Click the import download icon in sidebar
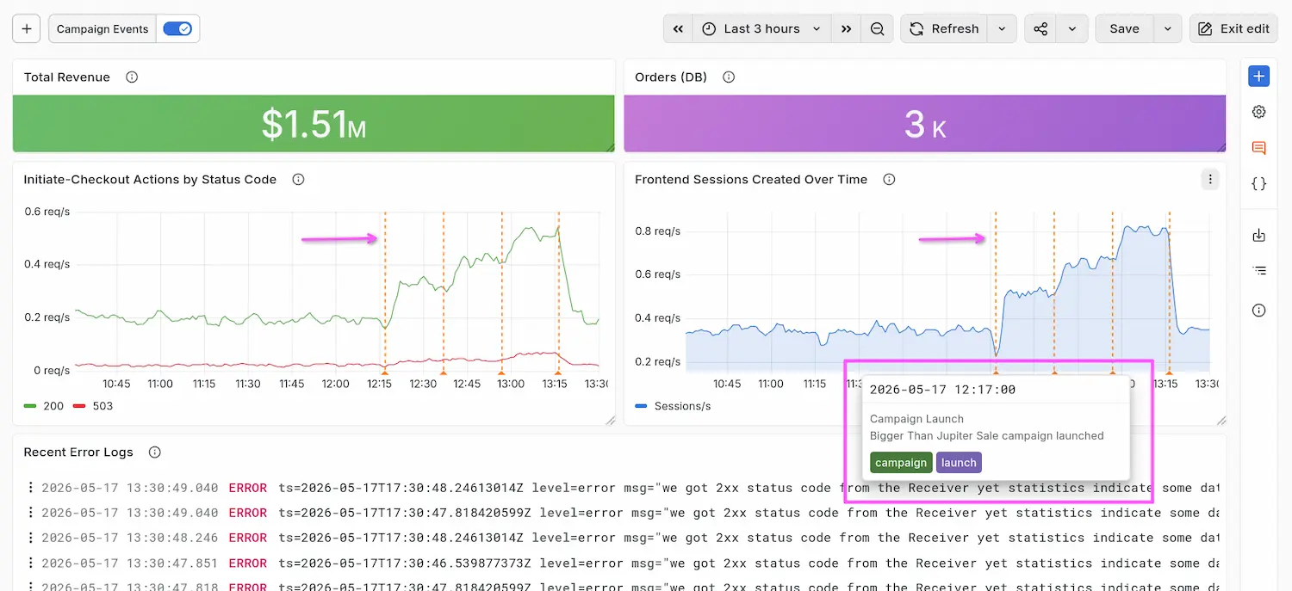 (x=1259, y=235)
